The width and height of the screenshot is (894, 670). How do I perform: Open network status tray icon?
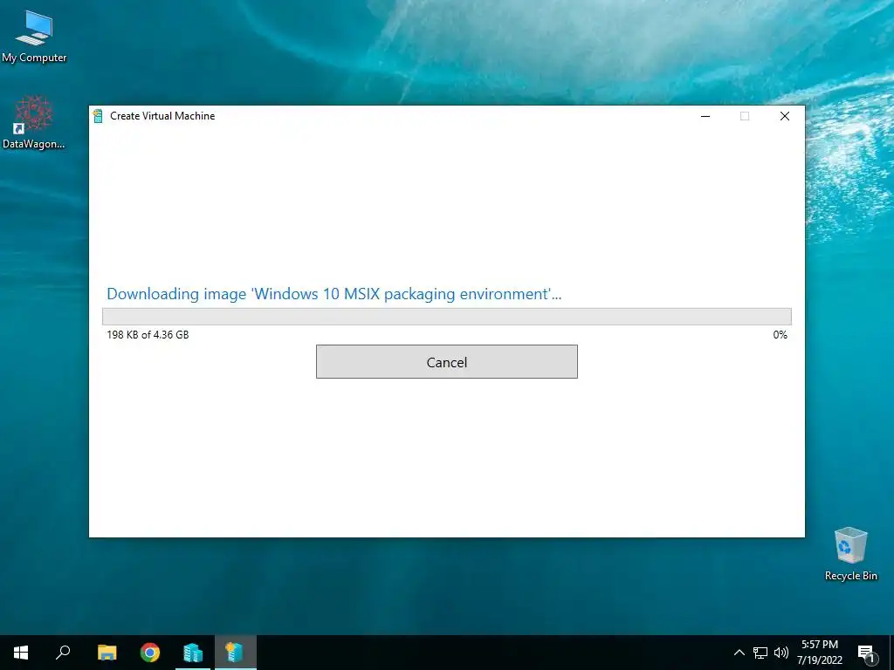coord(760,653)
